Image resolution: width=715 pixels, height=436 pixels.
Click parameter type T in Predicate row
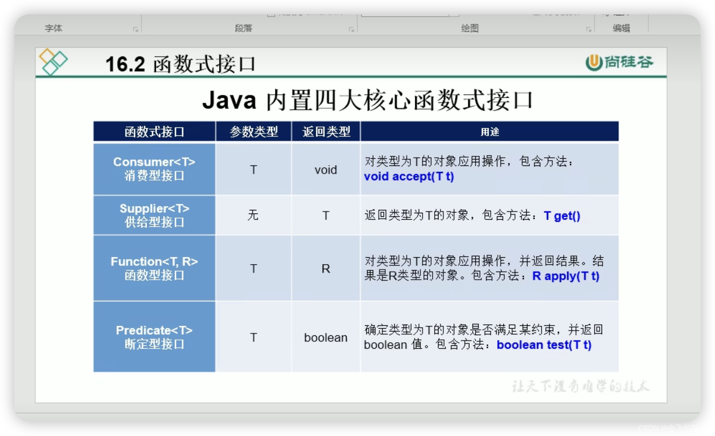[x=254, y=337]
